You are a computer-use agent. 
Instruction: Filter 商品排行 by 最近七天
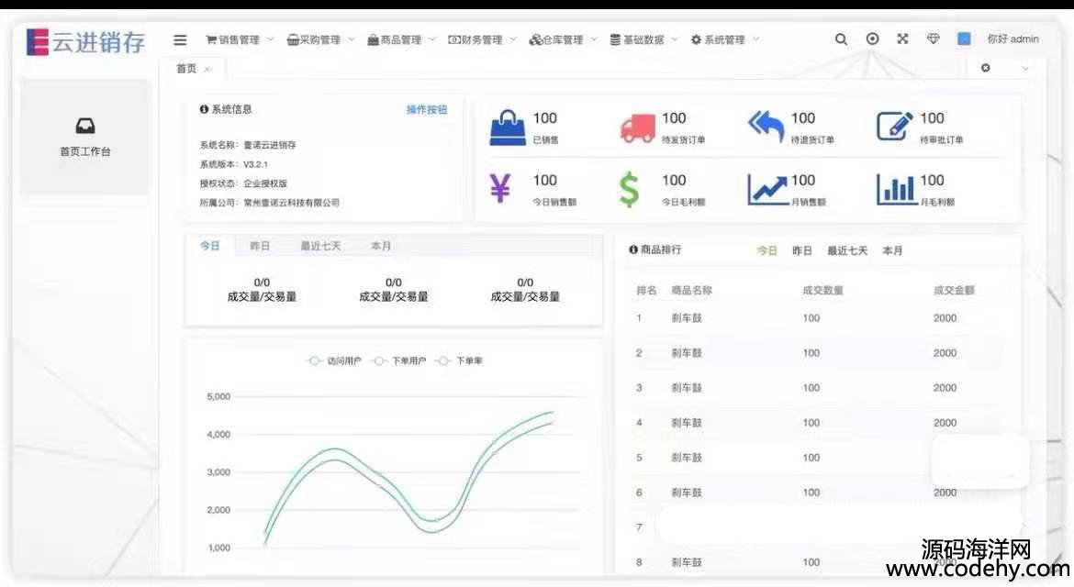pos(847,250)
